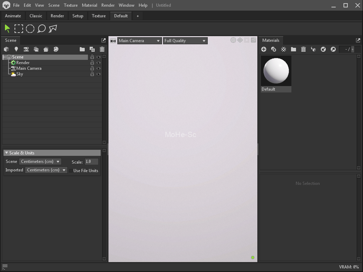Create a new folder in the Scene panel

pyautogui.click(x=82, y=49)
